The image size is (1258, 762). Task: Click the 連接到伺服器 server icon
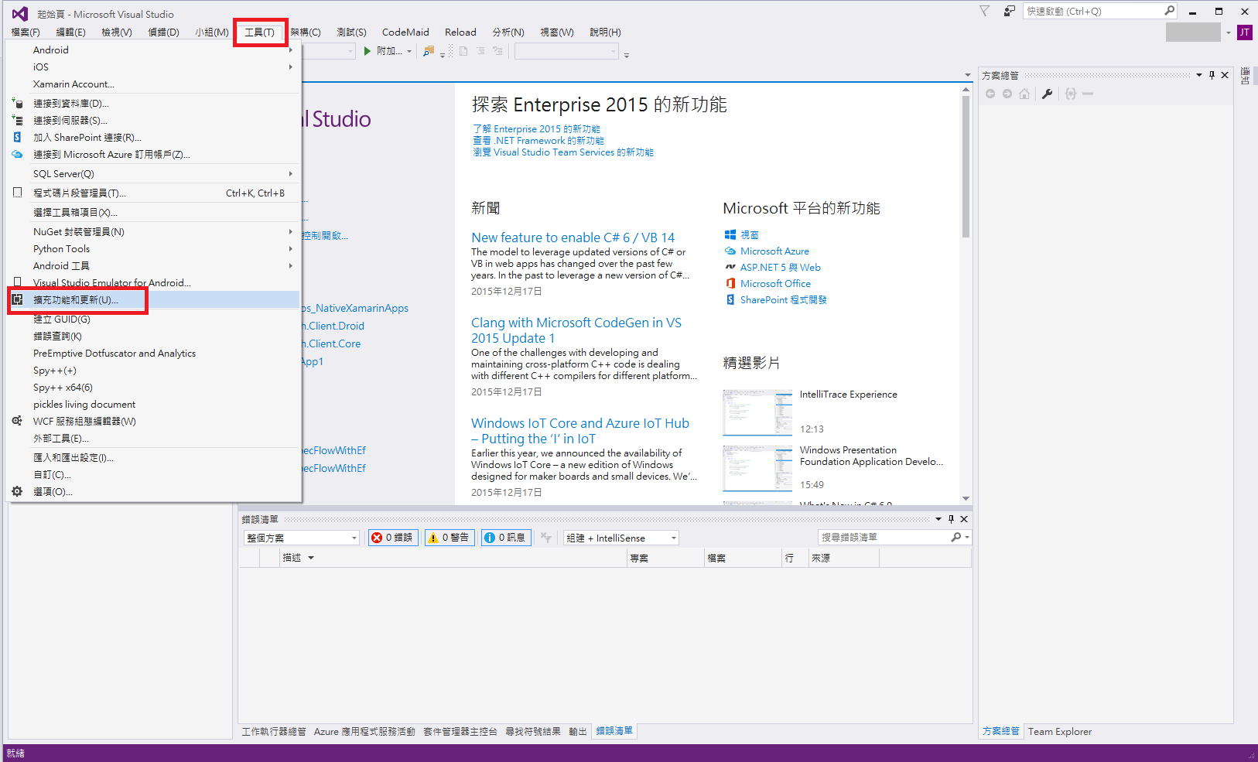[x=17, y=120]
